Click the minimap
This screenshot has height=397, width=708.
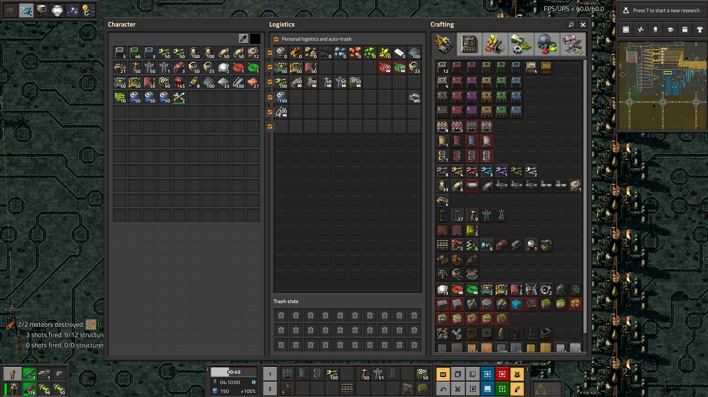662,86
